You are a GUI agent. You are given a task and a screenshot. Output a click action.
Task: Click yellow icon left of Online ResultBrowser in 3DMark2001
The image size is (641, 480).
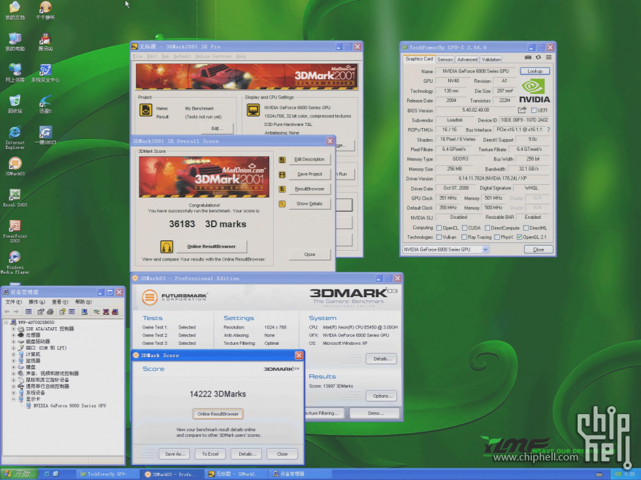167,246
